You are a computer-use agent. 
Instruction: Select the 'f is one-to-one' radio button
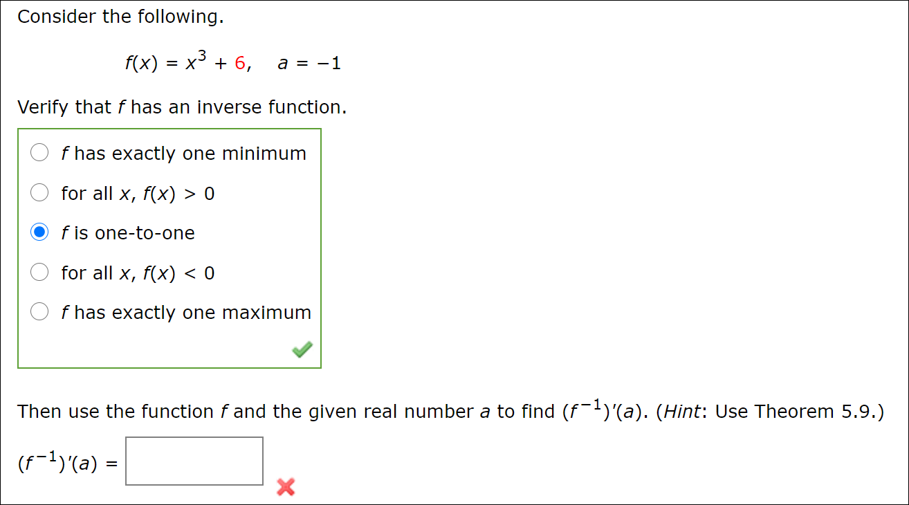point(39,232)
